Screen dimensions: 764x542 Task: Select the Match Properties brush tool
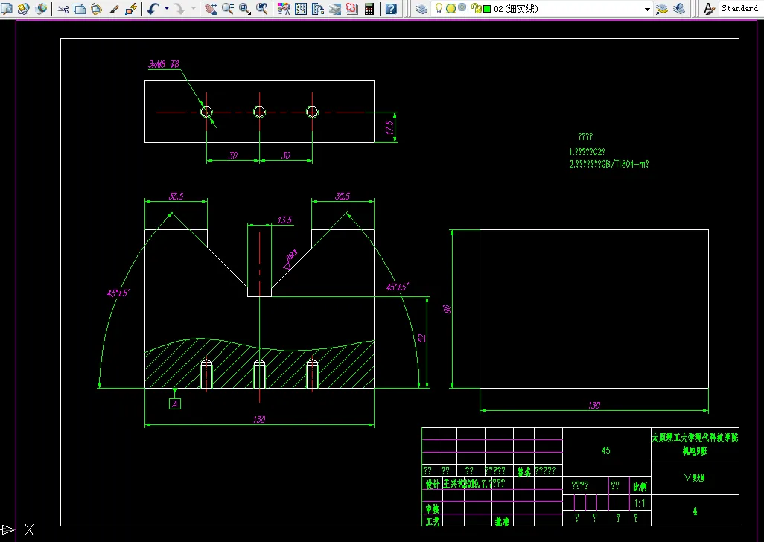click(x=113, y=9)
